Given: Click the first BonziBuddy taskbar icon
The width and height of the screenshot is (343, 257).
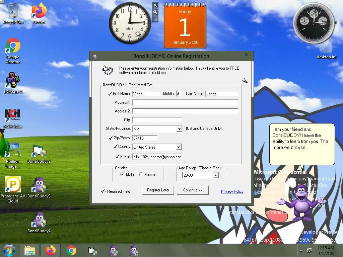Looking at the screenshot, I should point(113,250).
